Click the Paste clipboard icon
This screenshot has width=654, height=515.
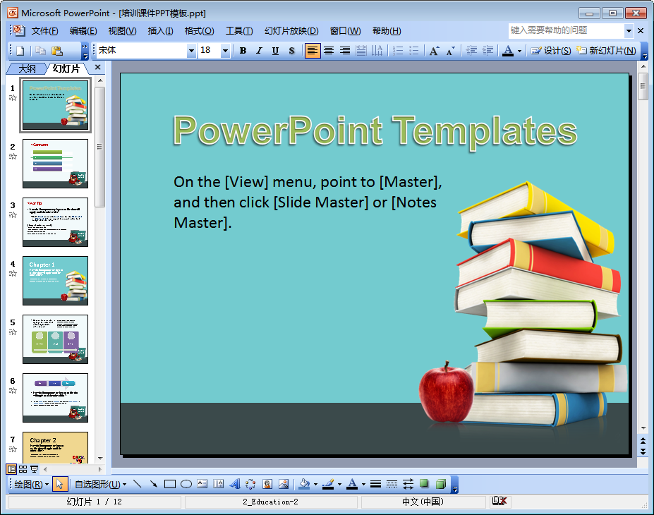pyautogui.click(x=56, y=51)
